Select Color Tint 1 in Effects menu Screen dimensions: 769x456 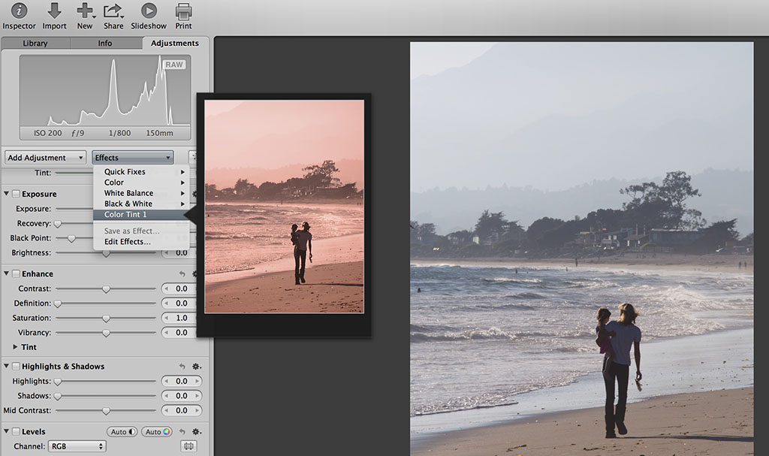tap(125, 215)
